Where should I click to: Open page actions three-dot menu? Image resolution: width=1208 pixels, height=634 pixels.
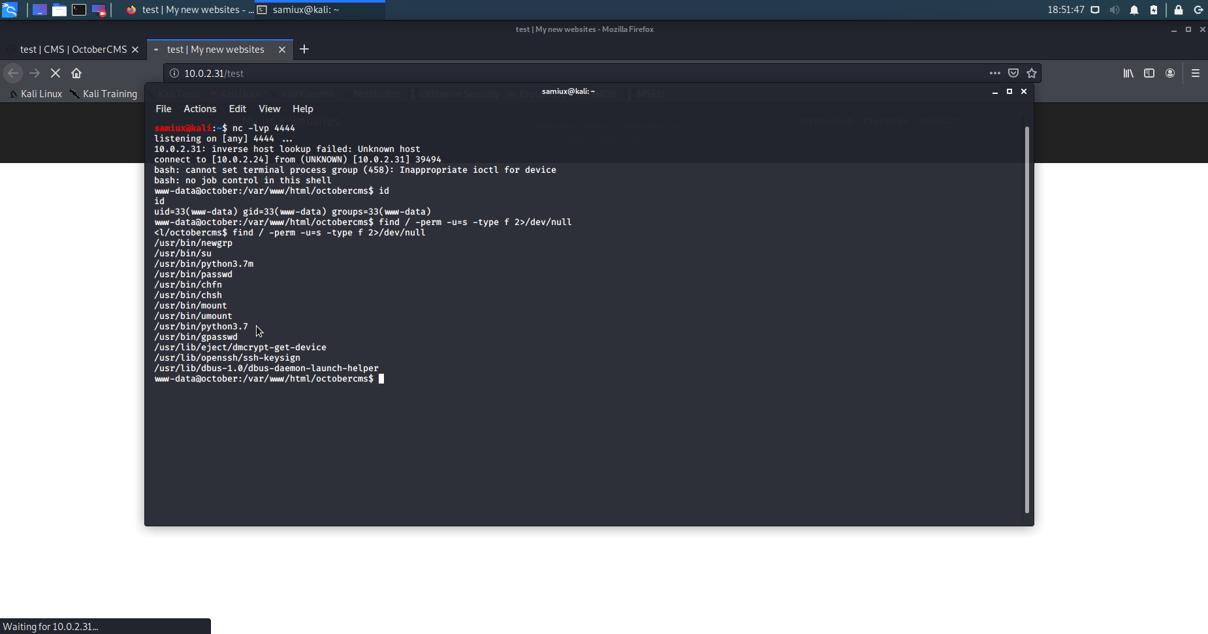tap(995, 73)
